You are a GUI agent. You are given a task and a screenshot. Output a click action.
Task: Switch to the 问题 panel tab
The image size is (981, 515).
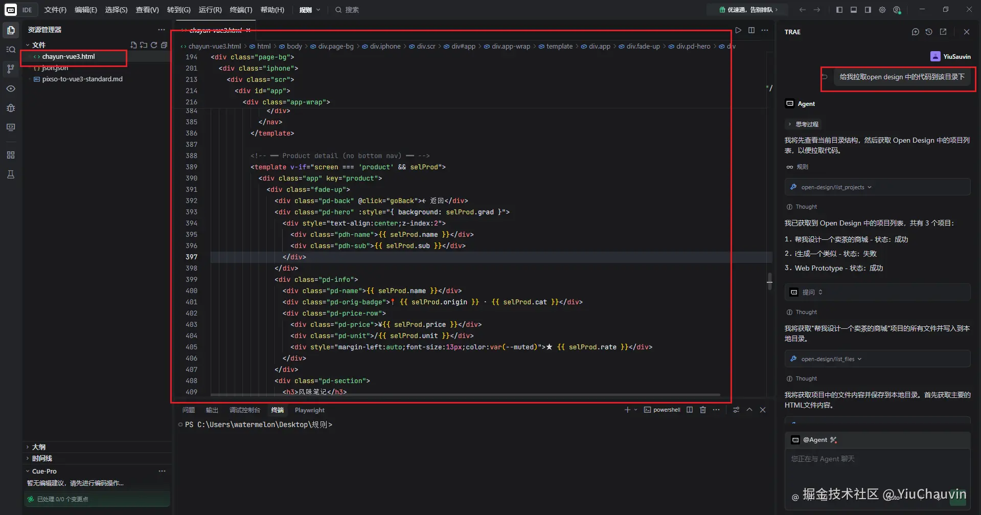pyautogui.click(x=189, y=410)
